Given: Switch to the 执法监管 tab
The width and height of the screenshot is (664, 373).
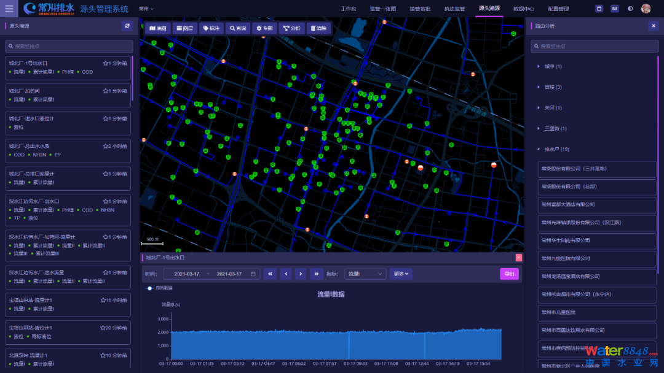Looking at the screenshot, I should coord(454,9).
